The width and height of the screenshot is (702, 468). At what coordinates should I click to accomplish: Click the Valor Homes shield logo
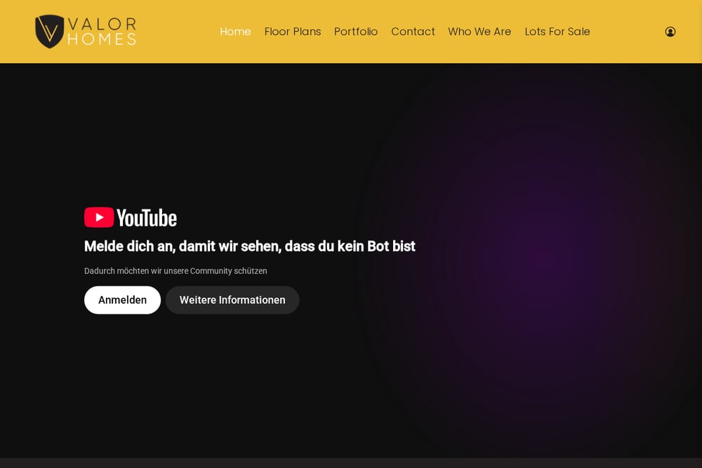[50, 32]
